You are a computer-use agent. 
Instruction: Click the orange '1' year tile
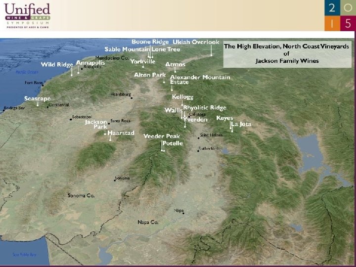coord(332,23)
